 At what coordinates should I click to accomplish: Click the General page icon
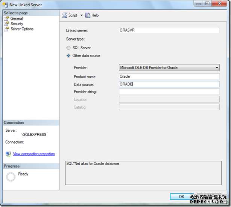pos(6,18)
